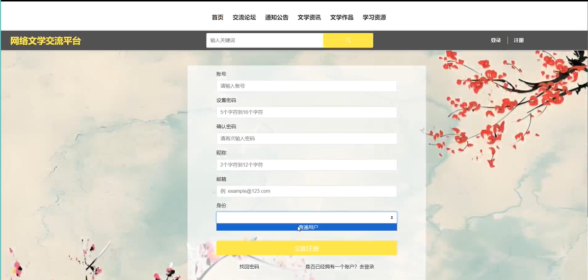Open the 通知公告 navigation item
588x280 pixels.
277,17
